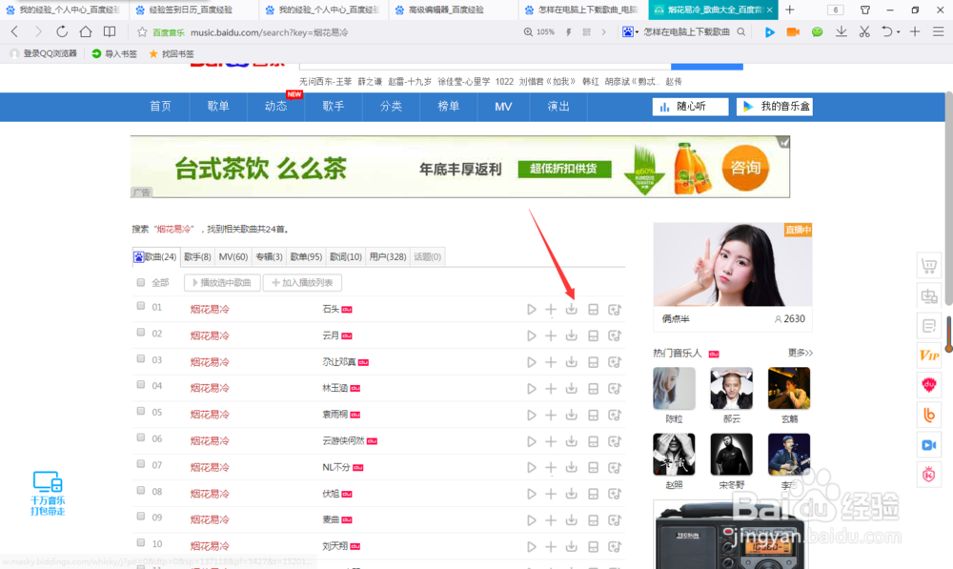
Task: Switch to the 歌词(10) tab
Action: [346, 257]
